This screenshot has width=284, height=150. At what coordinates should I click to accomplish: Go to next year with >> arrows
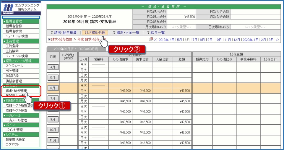[x=277, y=40]
